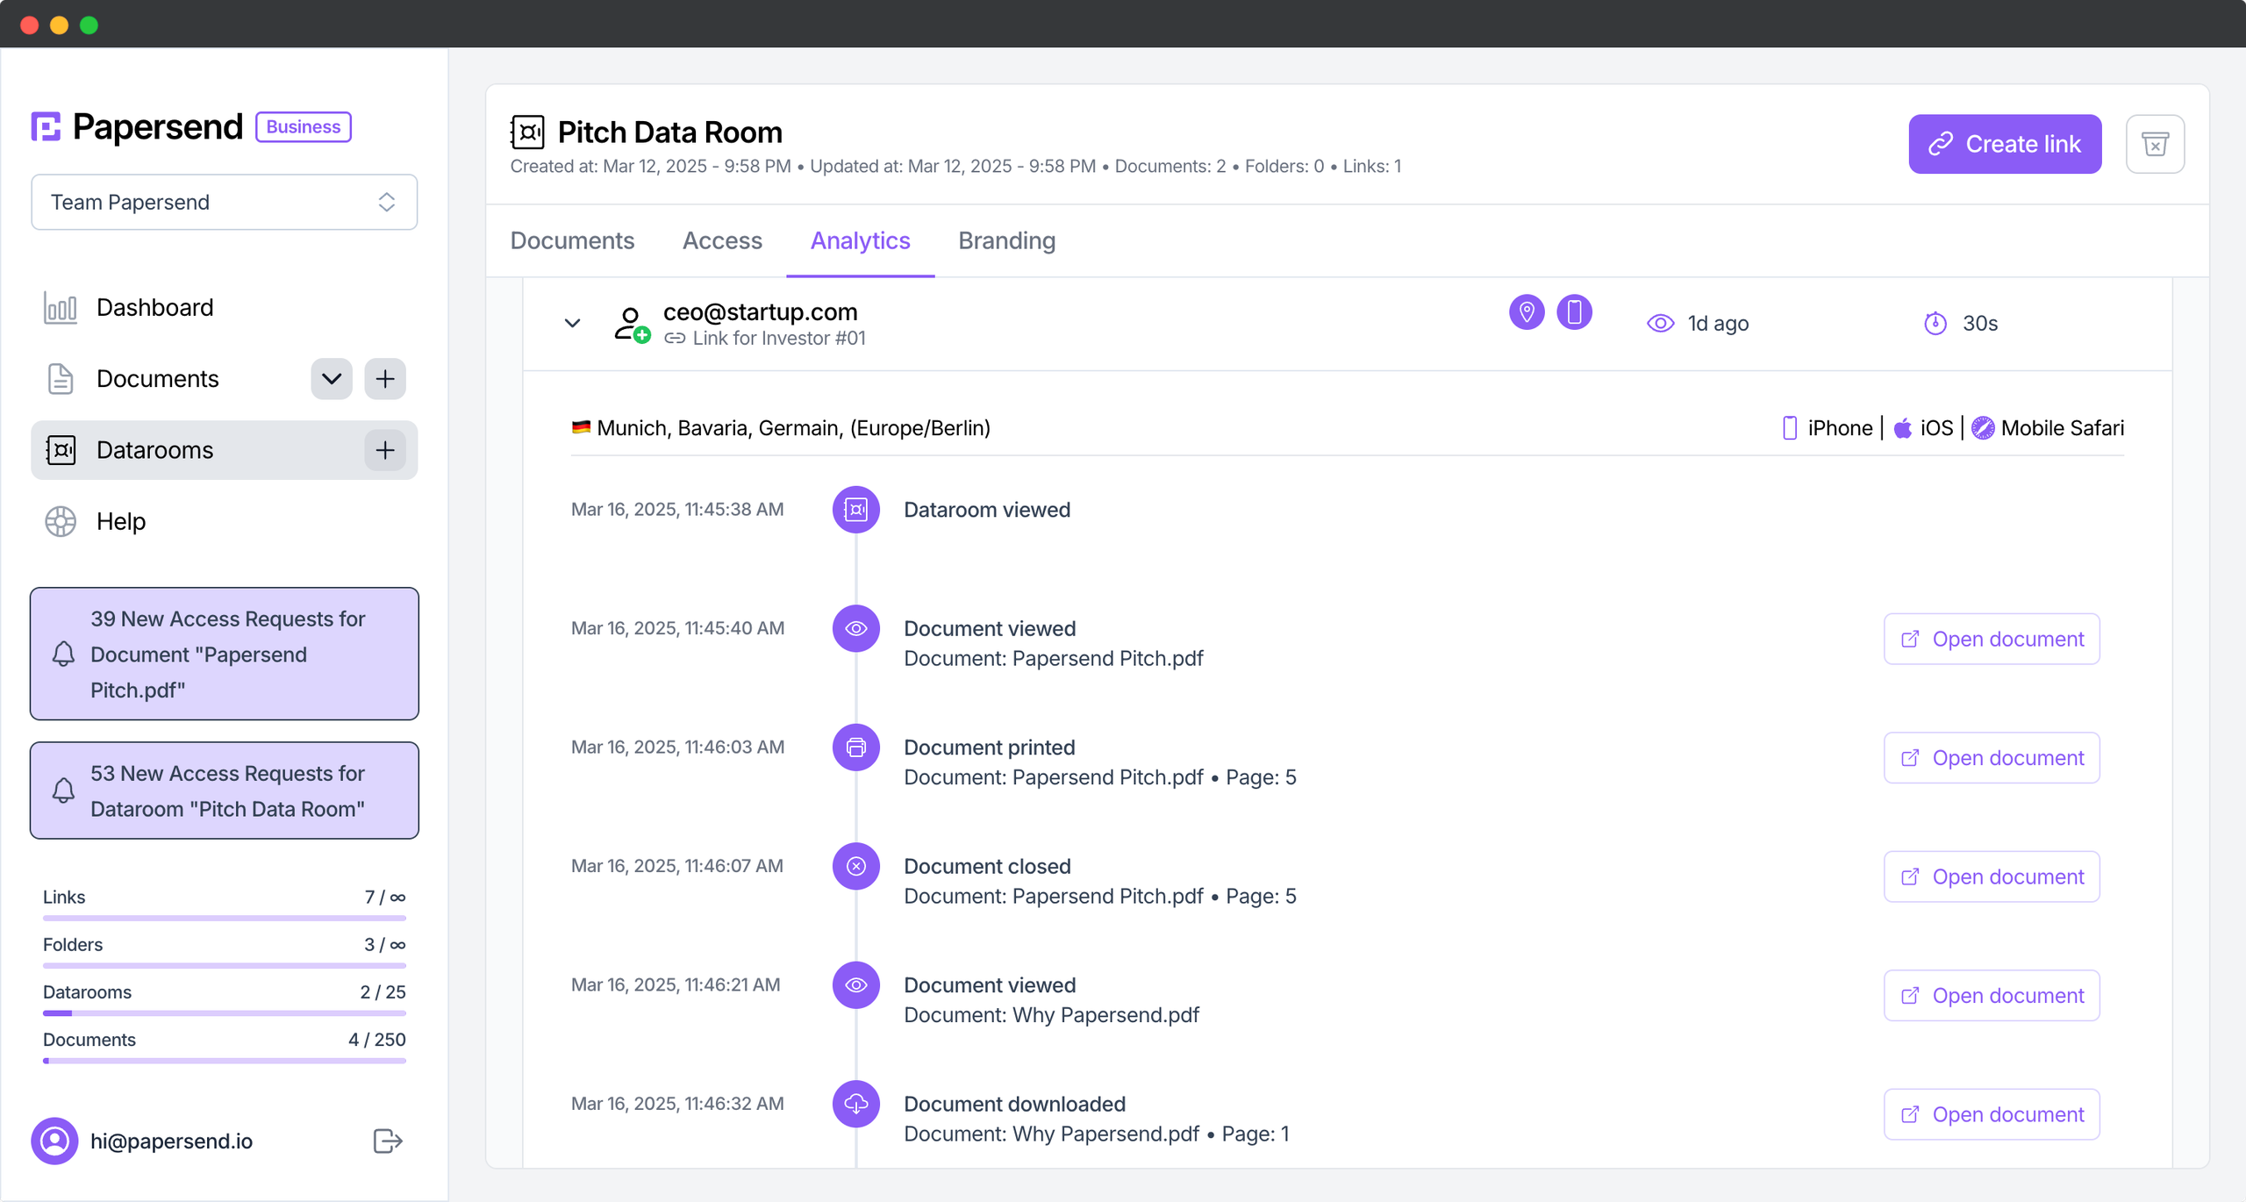Screen dimensions: 2246x1202
Task: Click the sign out icon next to hi@papersend.io
Action: click(386, 1141)
